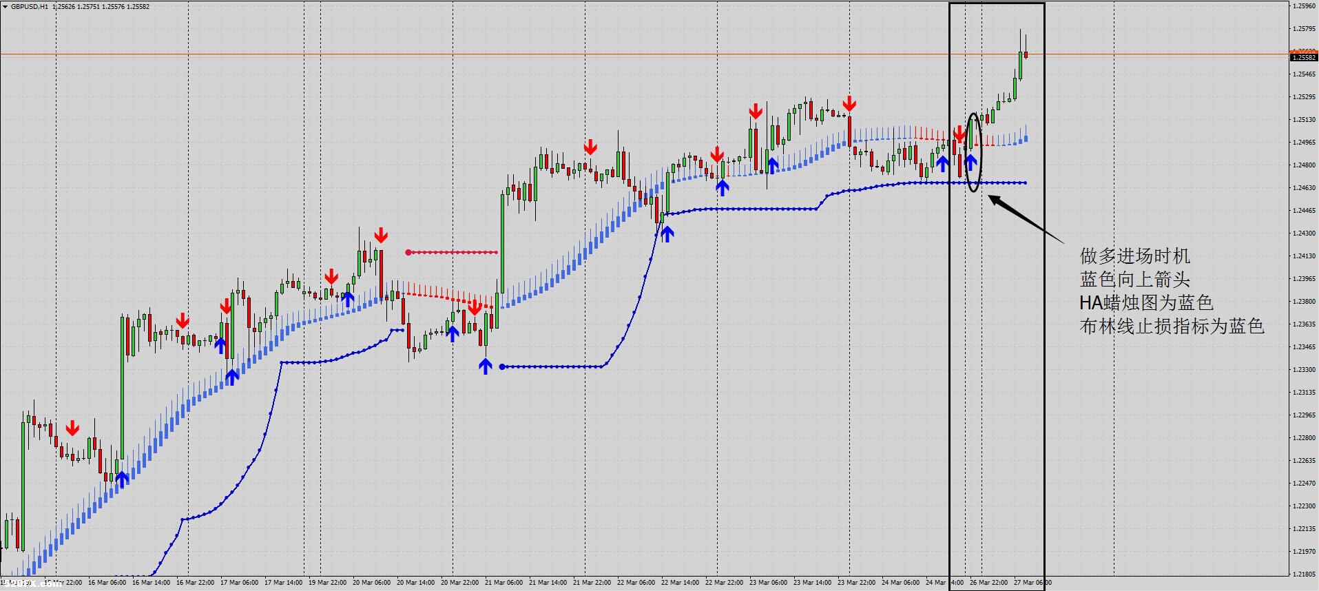Click the blue up arrow inside black ellipse

971,162
